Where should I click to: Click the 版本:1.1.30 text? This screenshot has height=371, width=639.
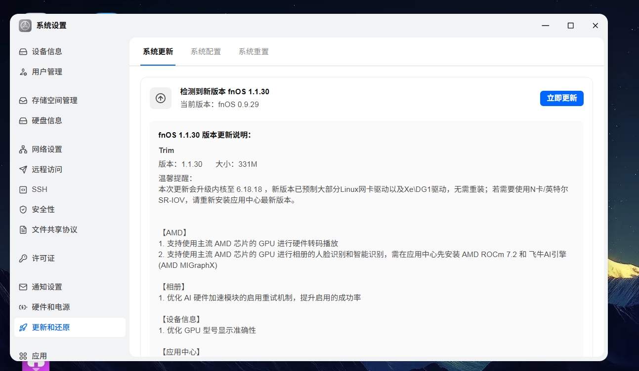(x=180, y=164)
